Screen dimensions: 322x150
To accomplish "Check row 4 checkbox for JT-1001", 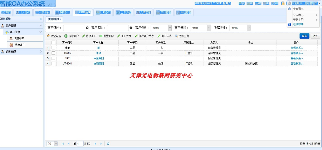I will coord(53,64).
